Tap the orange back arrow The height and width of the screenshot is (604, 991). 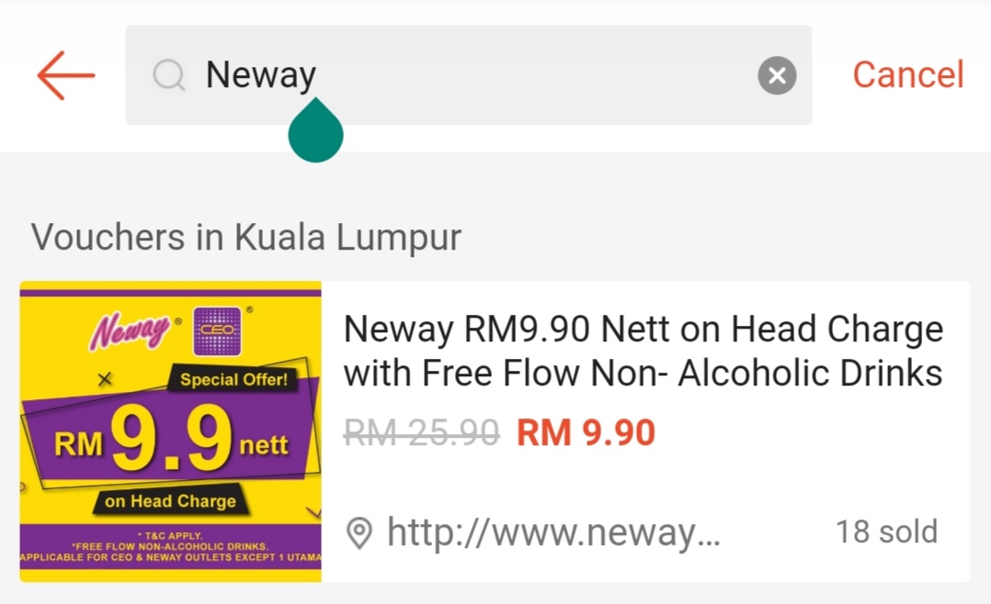point(66,75)
